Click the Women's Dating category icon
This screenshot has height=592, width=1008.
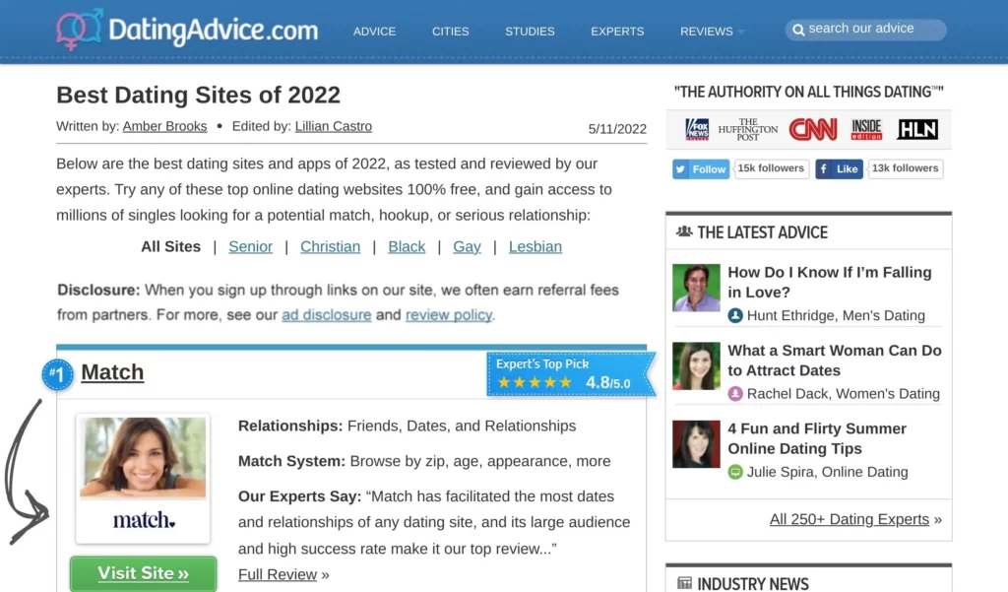click(x=735, y=394)
